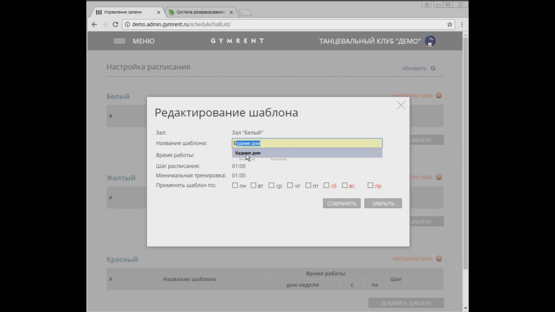Close the Система резервирования tab

click(231, 12)
